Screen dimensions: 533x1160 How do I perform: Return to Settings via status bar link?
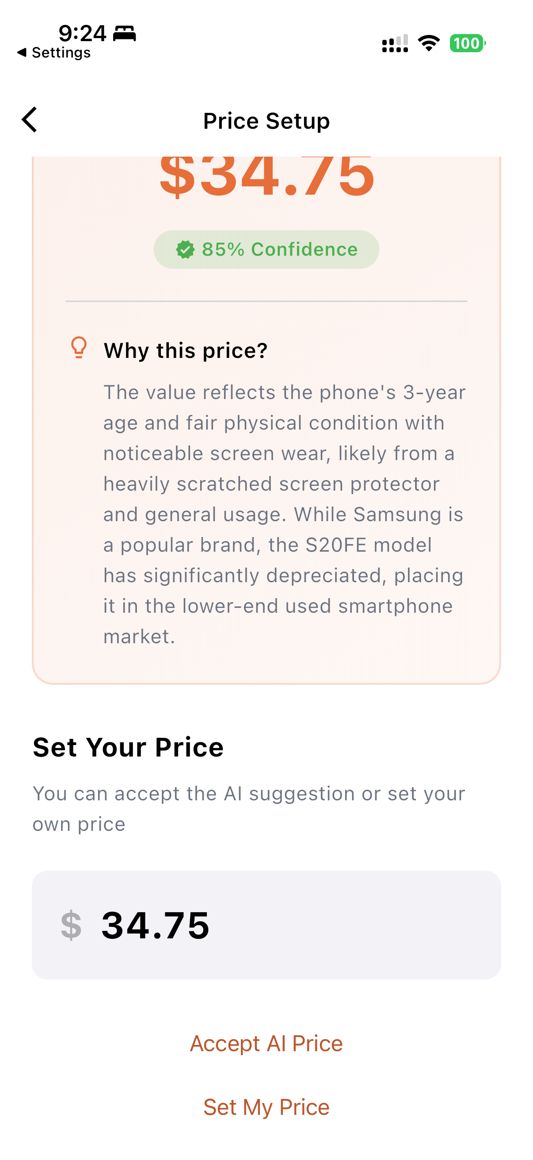tap(54, 53)
